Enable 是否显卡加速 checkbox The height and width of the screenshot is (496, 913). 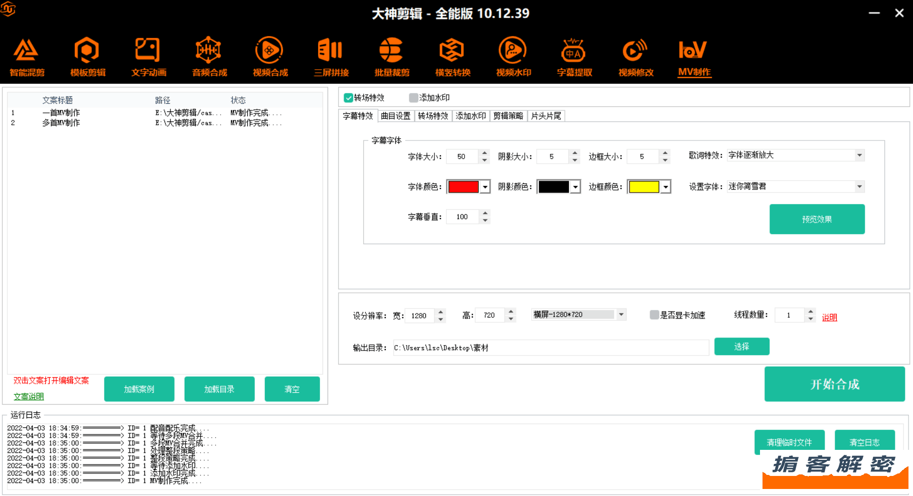point(654,315)
